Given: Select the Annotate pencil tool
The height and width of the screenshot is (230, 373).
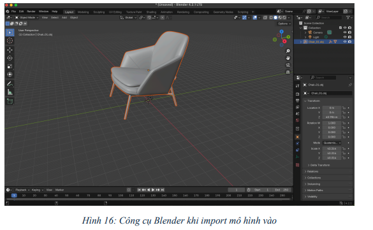Looking at the screenshot, I should [10, 83].
